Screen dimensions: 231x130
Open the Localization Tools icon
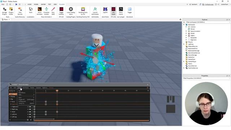click(31, 10)
